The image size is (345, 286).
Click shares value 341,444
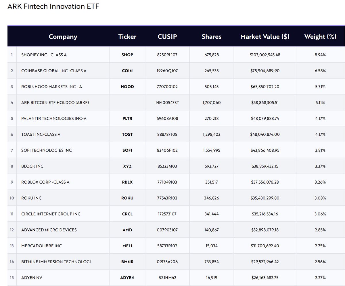point(212,214)
